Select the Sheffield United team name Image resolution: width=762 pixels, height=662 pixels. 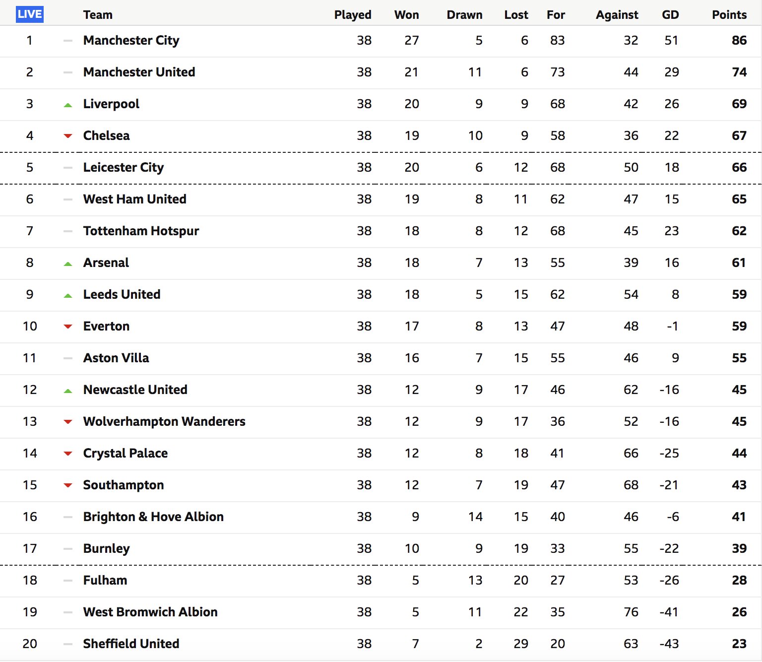(x=131, y=644)
